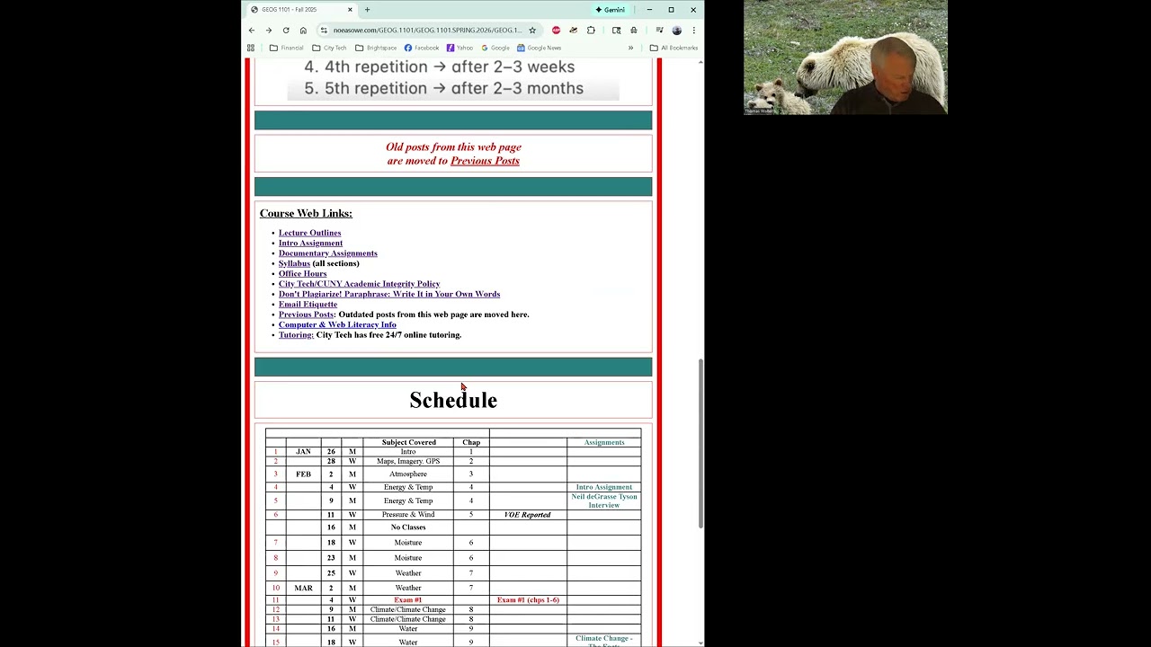
Task: Open the Google News bookmark
Action: pos(539,48)
